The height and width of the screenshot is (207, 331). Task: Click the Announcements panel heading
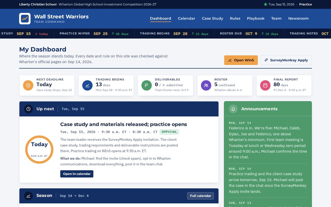point(259,109)
